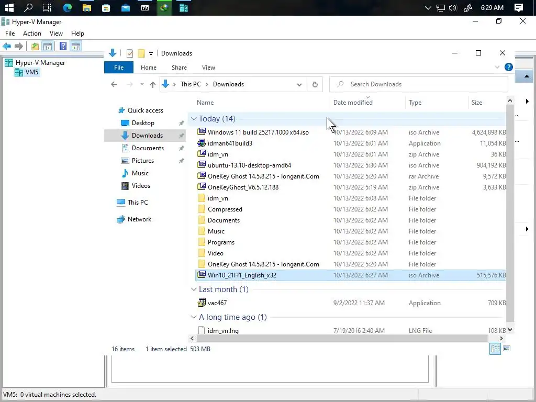Click Search Downloads input box
536x402 pixels.
tap(419, 84)
